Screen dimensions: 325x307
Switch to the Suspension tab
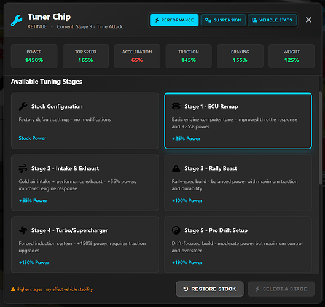pyautogui.click(x=223, y=20)
